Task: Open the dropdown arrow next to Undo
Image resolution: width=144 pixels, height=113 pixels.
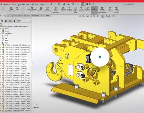Action: tap(75, 4)
